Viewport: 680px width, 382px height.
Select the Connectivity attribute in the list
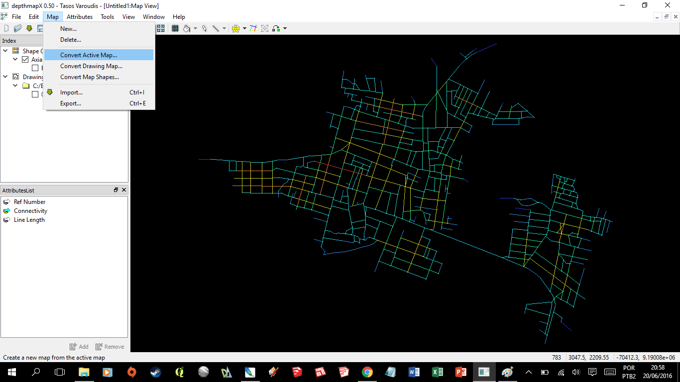(x=30, y=211)
